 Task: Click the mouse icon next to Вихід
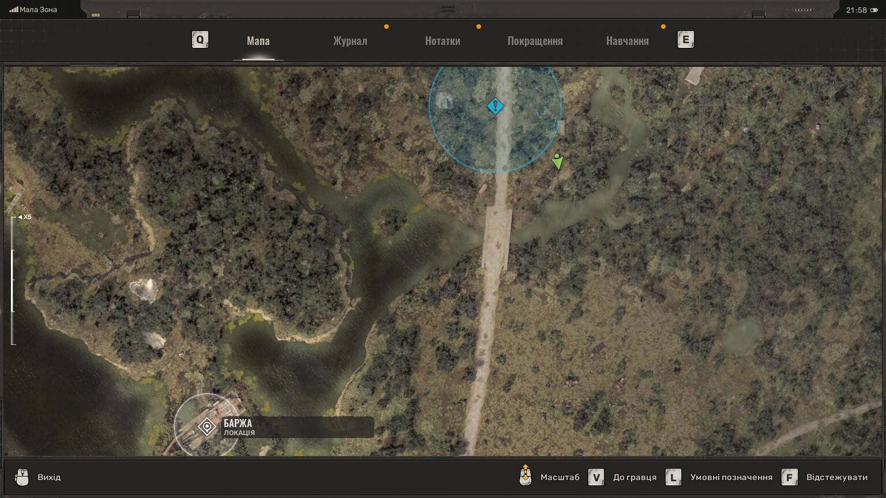pyautogui.click(x=22, y=477)
